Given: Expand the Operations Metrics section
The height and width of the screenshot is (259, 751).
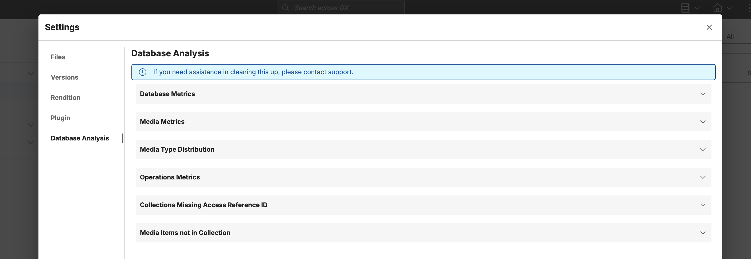Looking at the screenshot, I should [703, 177].
